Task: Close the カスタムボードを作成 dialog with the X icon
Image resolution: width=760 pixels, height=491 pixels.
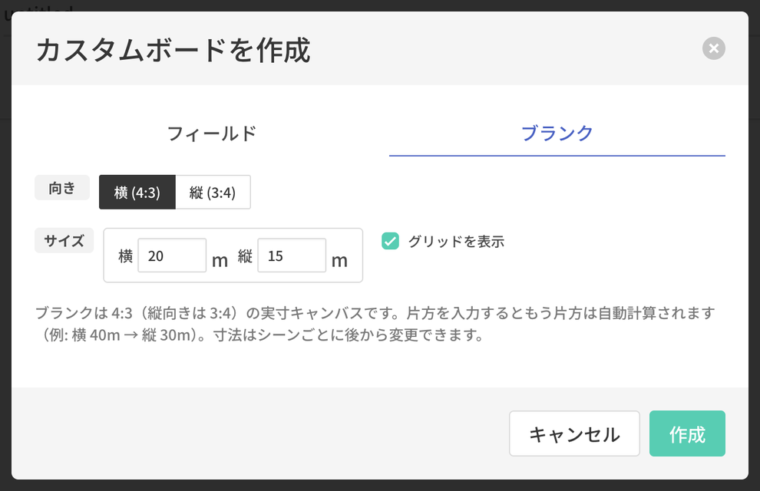Action: click(x=713, y=48)
